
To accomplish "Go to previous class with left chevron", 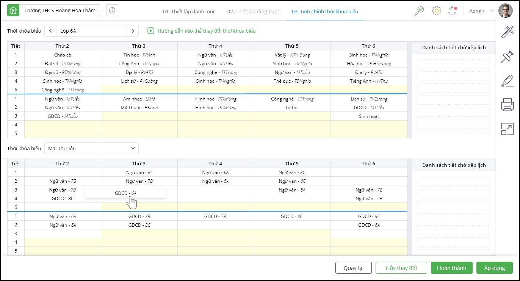I will pos(50,31).
